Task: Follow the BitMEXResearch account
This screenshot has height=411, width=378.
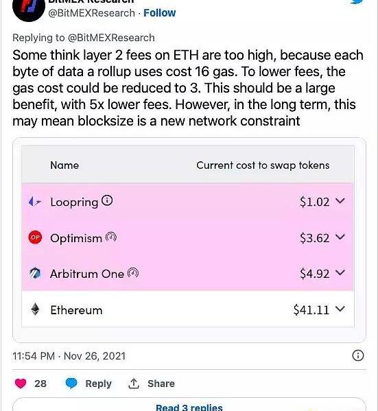Action: (159, 12)
